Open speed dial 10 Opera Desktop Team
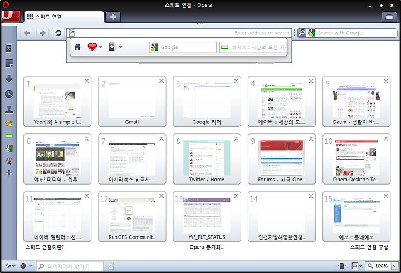Screen dimensions: 401x273 click(356, 159)
